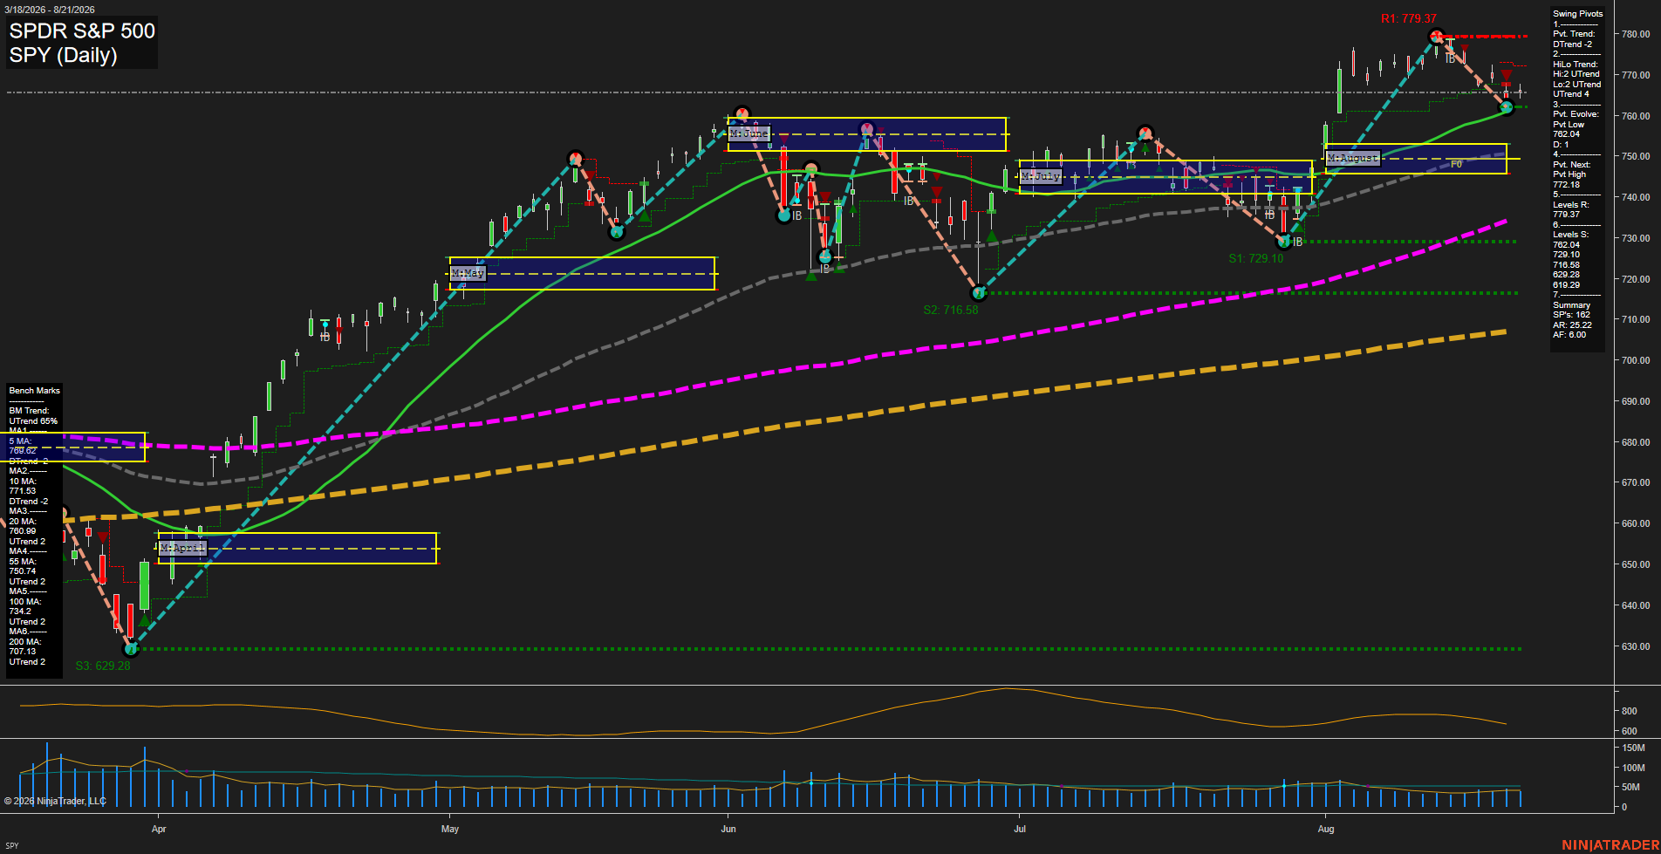Click the AR: 25.22 summary value
This screenshot has height=854, width=1661.
pyautogui.click(x=1572, y=325)
